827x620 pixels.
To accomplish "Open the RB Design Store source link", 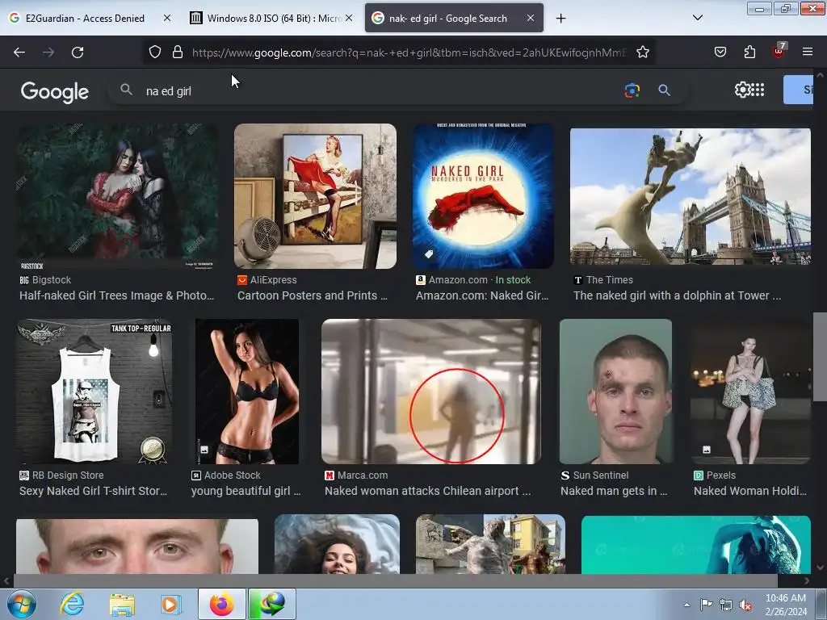I will [61, 475].
